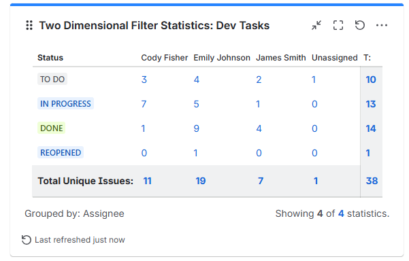409x261 pixels.
Task: Open the REOPENED status lozenge
Action: (x=61, y=153)
